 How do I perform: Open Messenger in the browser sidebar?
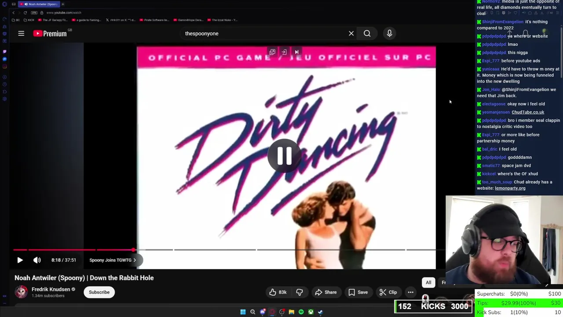[5, 59]
